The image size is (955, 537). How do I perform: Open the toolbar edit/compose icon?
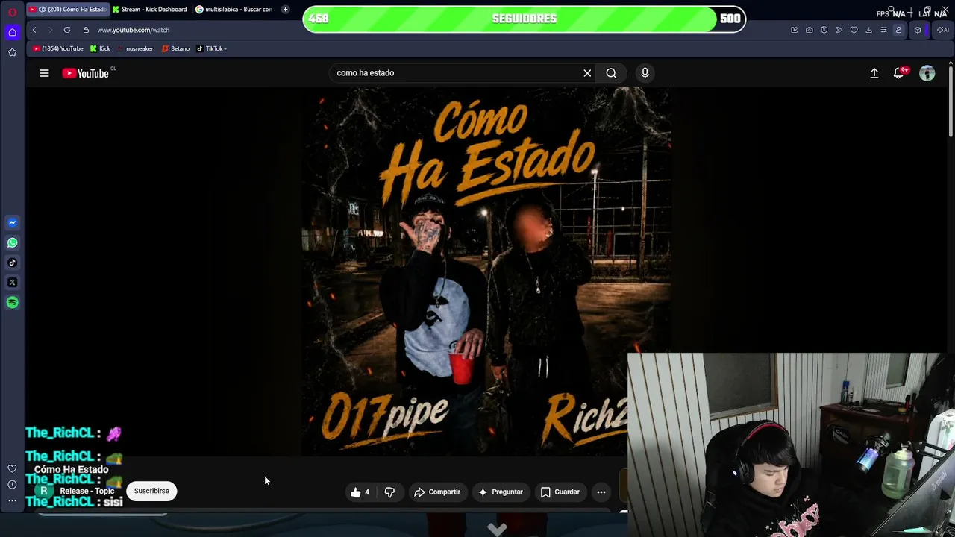point(794,30)
